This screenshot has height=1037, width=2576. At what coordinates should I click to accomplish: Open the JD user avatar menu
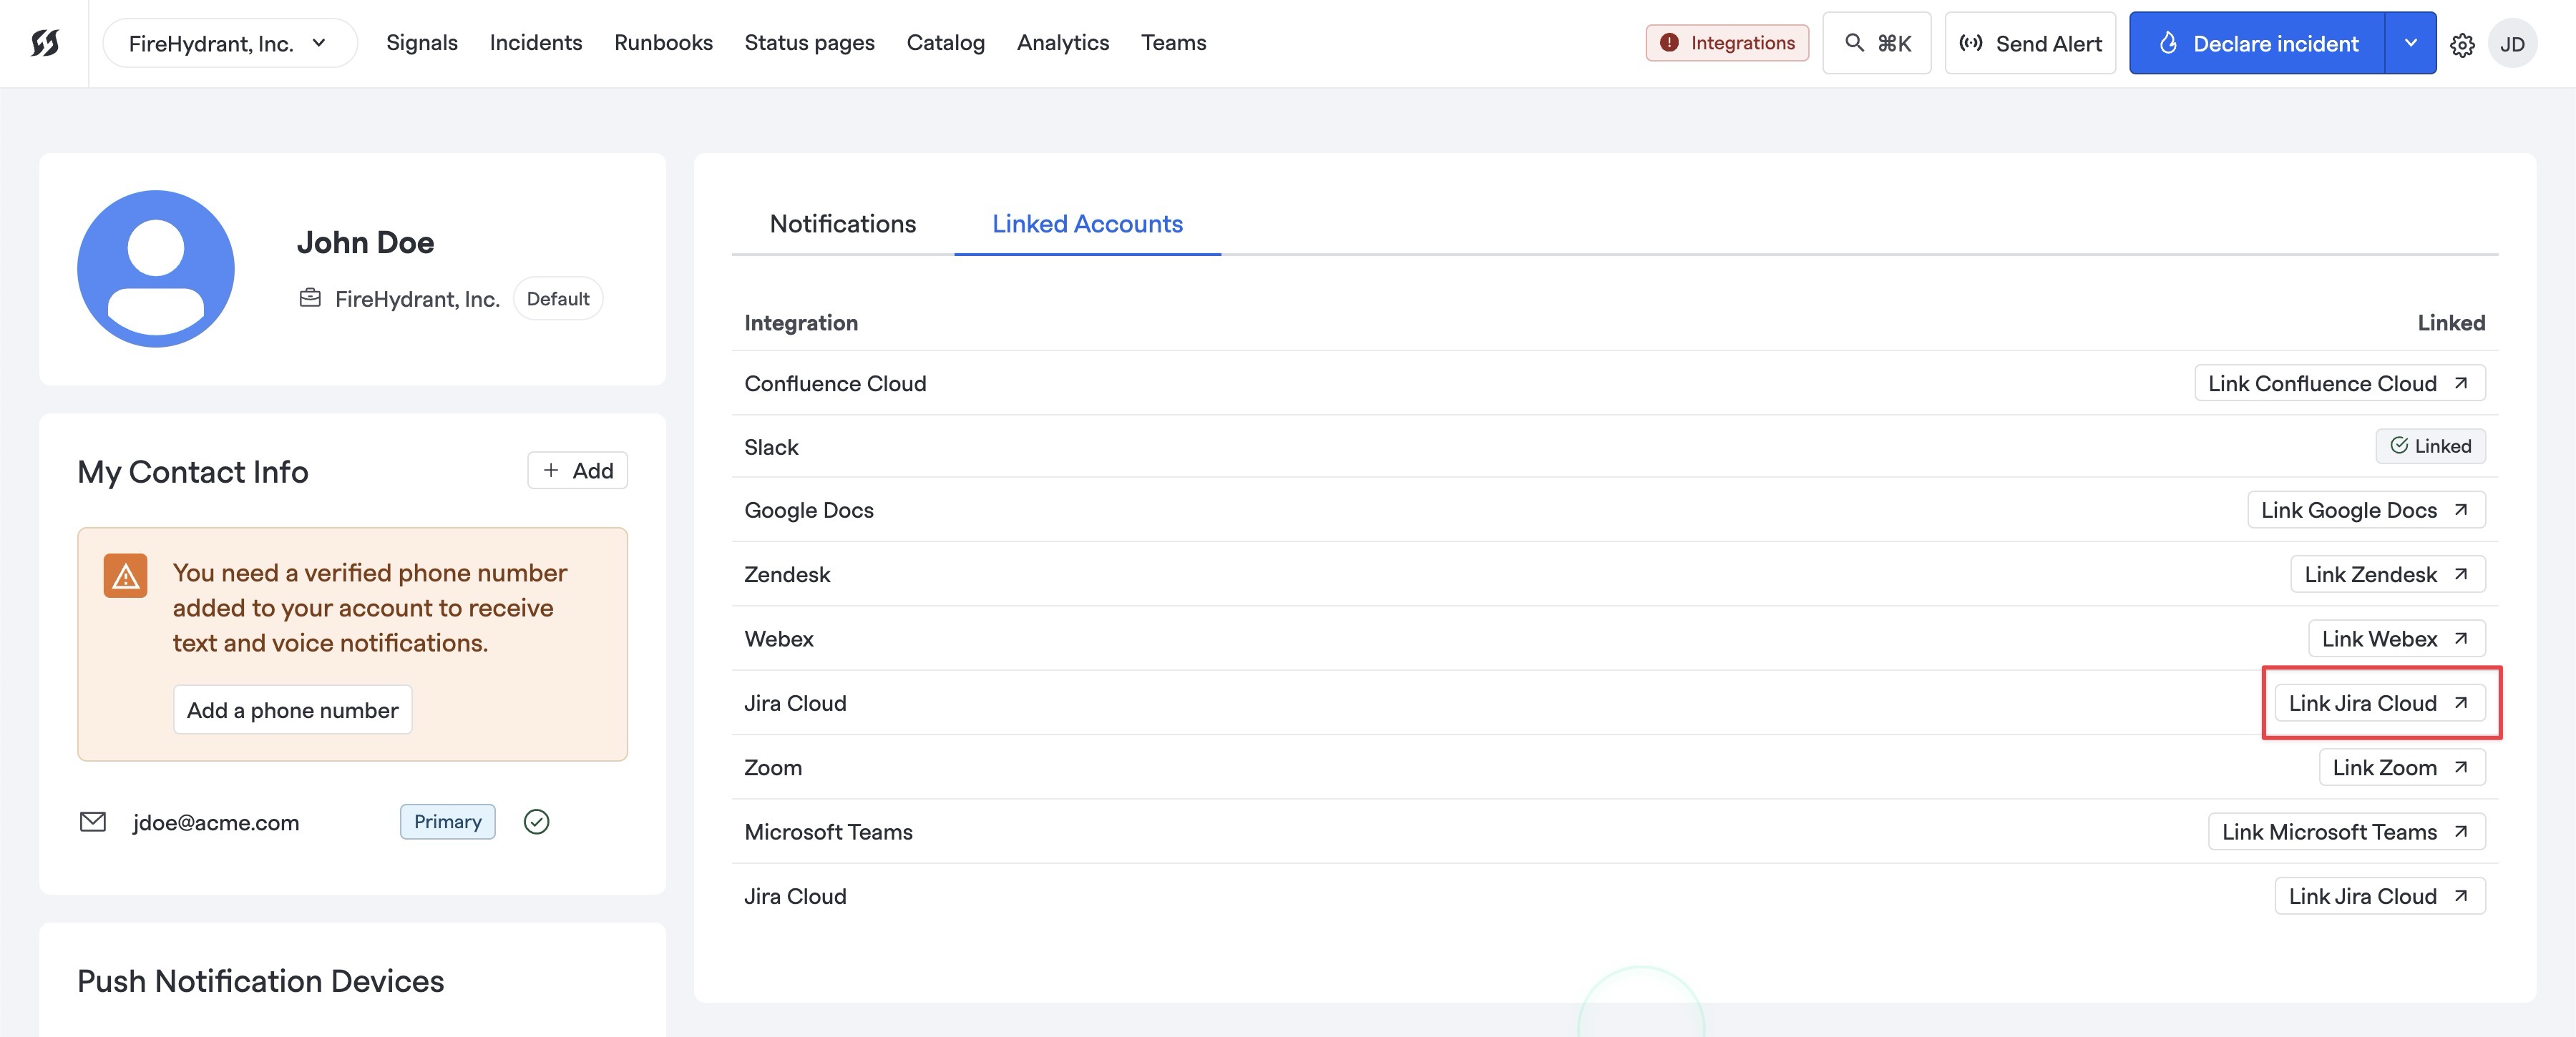coord(2512,44)
